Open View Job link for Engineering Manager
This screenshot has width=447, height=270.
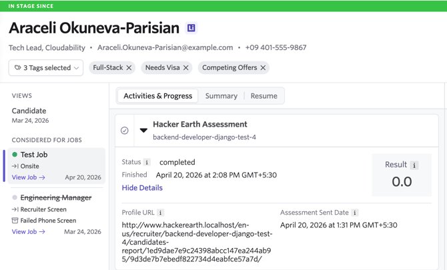pos(28,232)
